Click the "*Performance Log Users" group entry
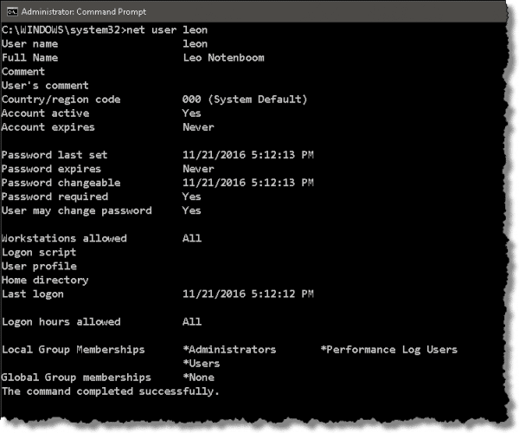This screenshot has width=519, height=433. (388, 349)
